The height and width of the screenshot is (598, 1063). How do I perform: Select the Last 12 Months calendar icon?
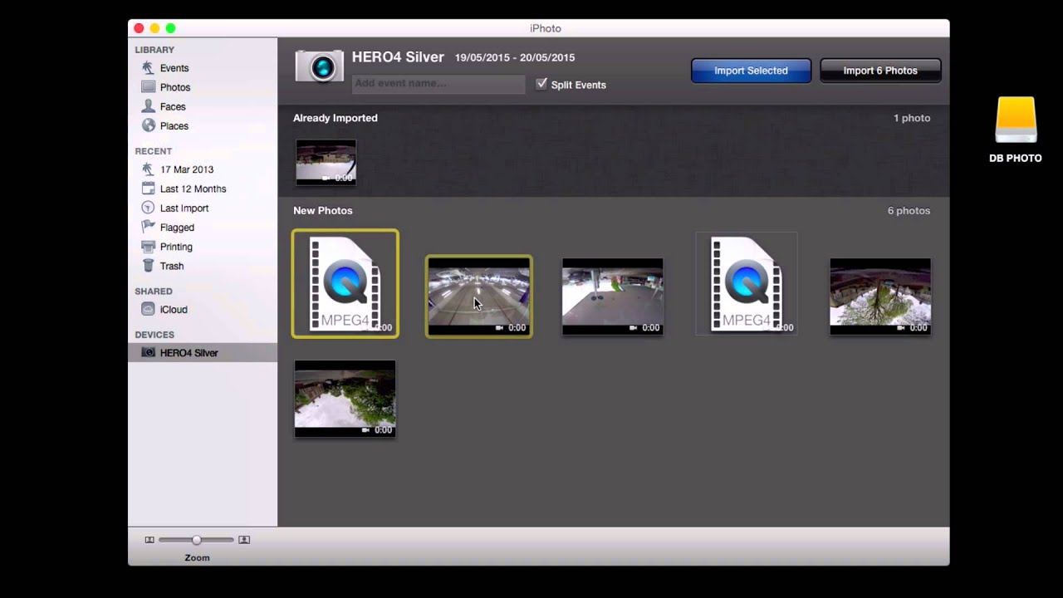(x=148, y=189)
